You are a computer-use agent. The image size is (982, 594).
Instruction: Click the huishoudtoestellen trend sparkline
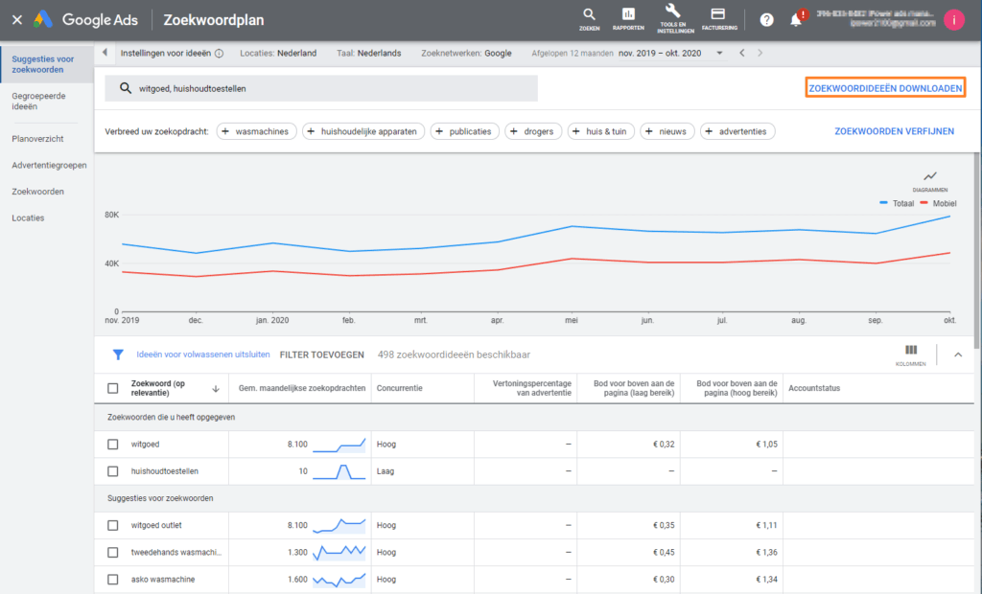pos(339,471)
